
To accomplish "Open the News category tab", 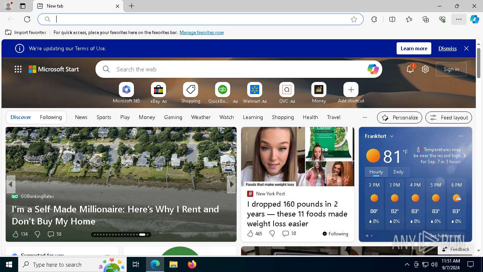I will (81, 117).
